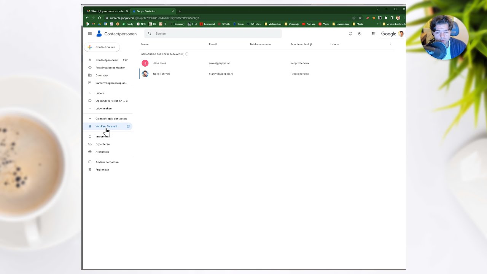The height and width of the screenshot is (274, 487).
Task: Open the Google apps grid
Action: click(x=374, y=34)
